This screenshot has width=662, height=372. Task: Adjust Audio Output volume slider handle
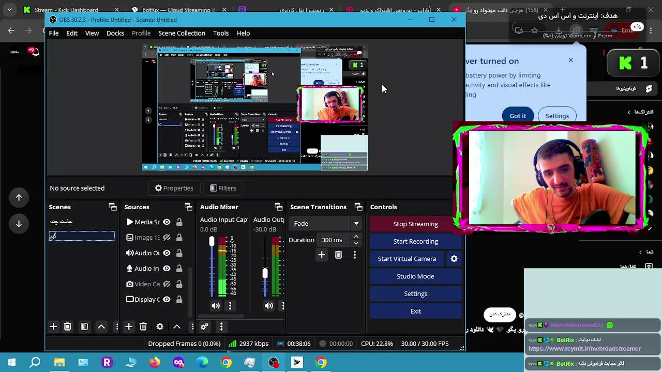265,273
